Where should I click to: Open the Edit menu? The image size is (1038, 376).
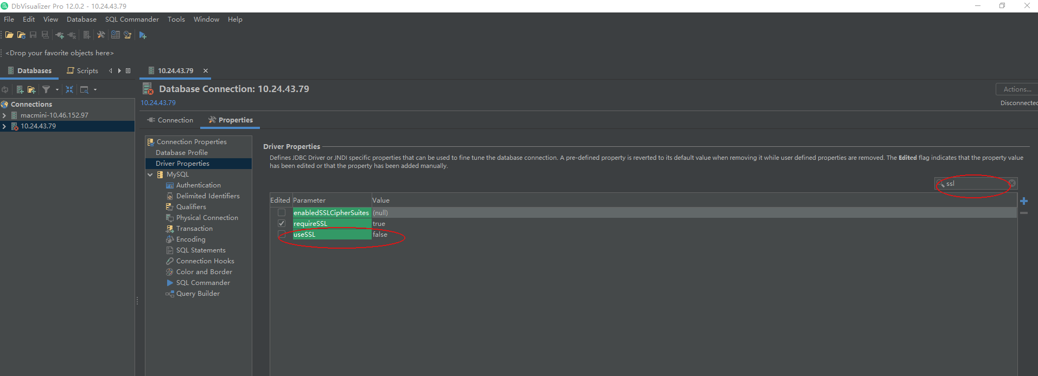(x=29, y=19)
